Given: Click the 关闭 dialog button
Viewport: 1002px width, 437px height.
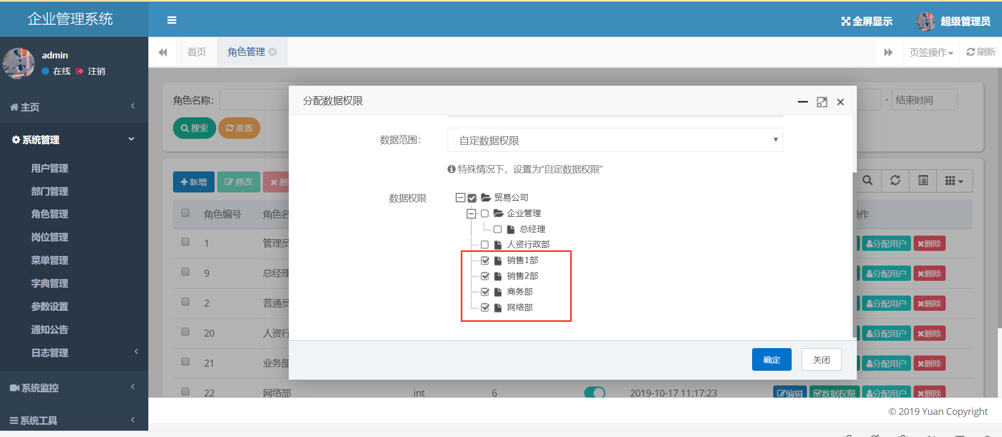Looking at the screenshot, I should tap(821, 360).
